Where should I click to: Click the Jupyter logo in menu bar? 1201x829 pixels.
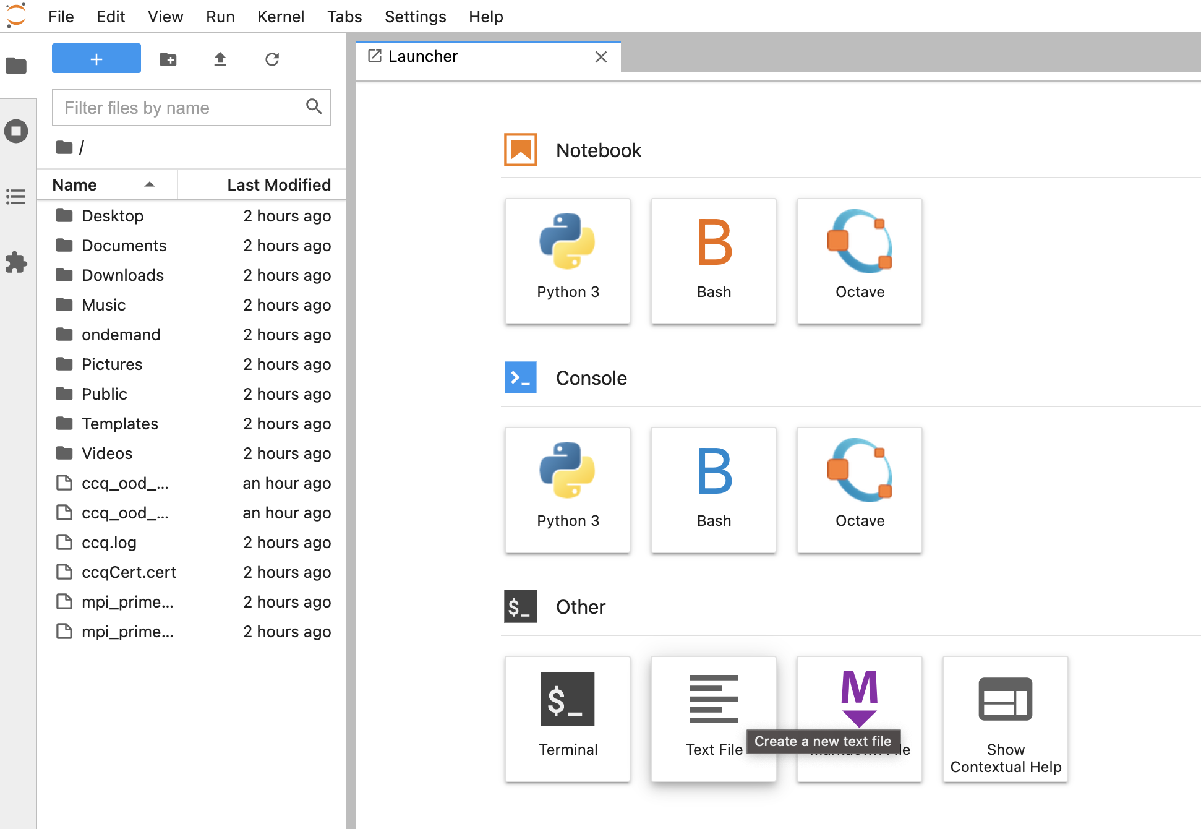point(16,15)
